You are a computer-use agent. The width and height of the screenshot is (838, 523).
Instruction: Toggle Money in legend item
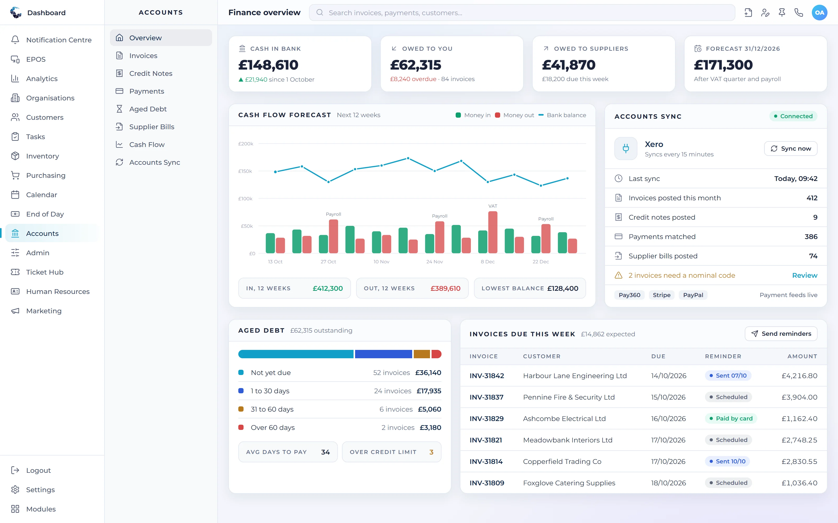[x=473, y=115]
